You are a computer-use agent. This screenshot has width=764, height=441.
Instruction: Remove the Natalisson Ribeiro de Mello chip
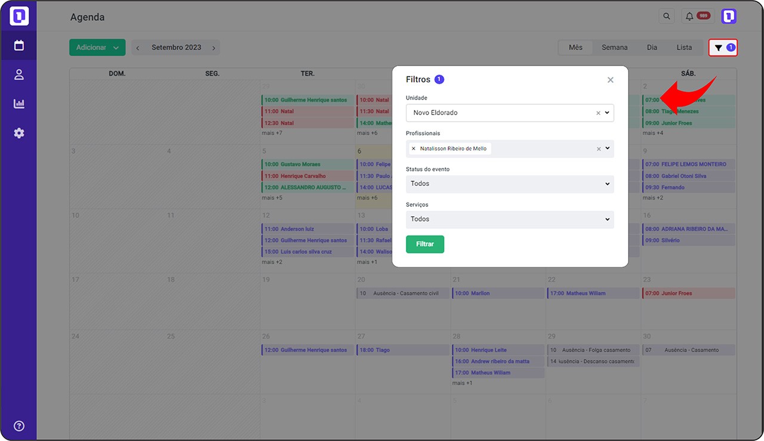414,149
